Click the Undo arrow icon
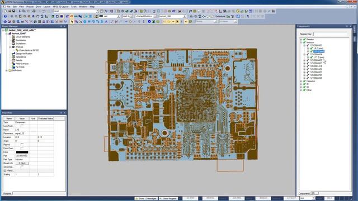358x201 pixels. point(44,11)
